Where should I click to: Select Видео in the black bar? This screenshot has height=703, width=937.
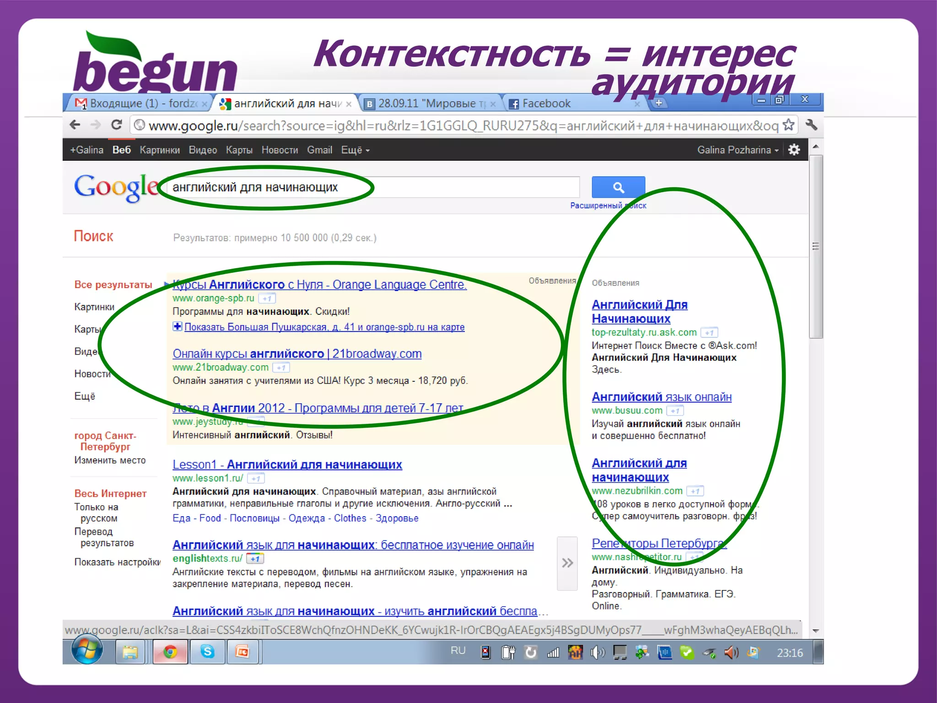(203, 150)
